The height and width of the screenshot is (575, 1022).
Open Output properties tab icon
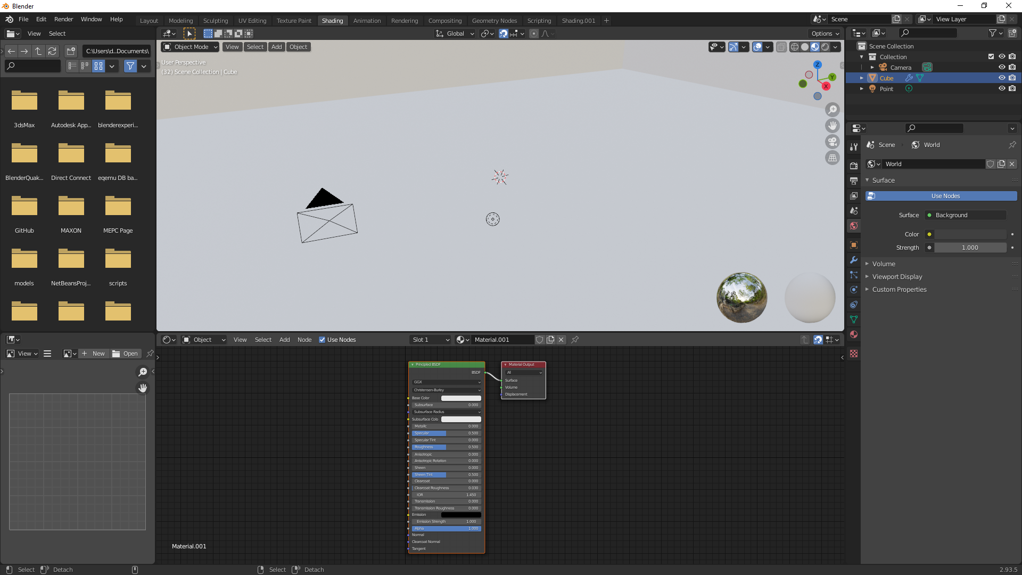coord(854,180)
